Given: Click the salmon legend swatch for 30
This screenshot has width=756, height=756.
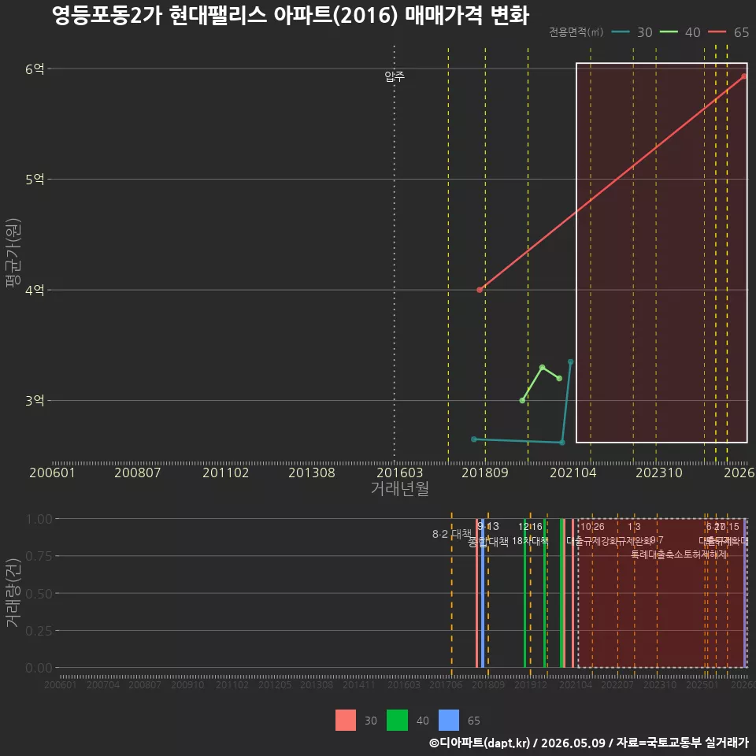Looking at the screenshot, I should 346,721.
